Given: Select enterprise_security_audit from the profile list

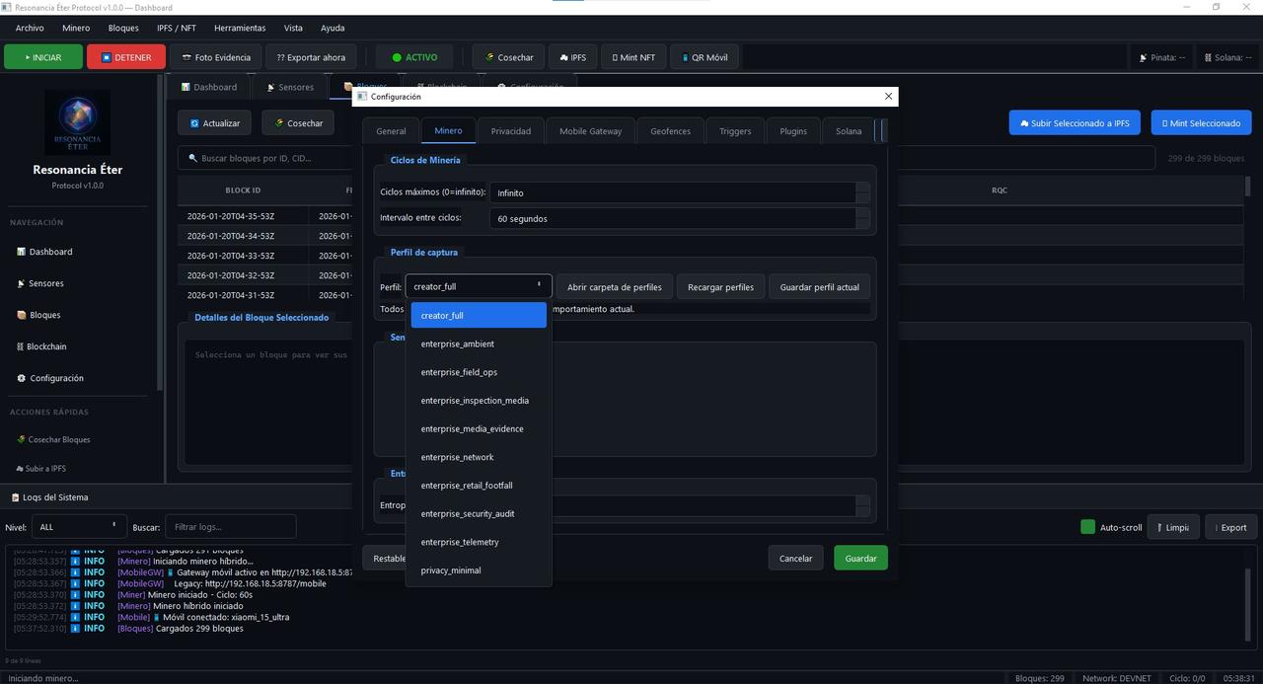Looking at the screenshot, I should click(x=467, y=513).
